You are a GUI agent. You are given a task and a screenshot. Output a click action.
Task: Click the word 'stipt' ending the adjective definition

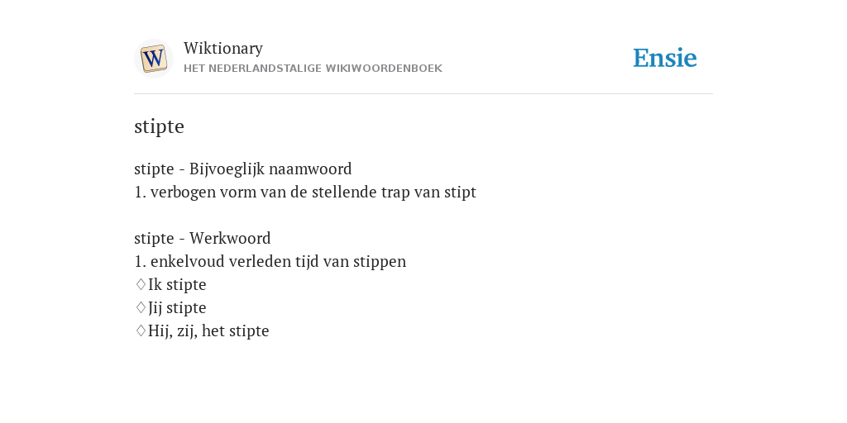click(460, 192)
